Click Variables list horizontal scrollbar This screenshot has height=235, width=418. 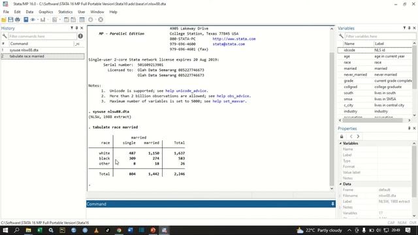click(373, 120)
